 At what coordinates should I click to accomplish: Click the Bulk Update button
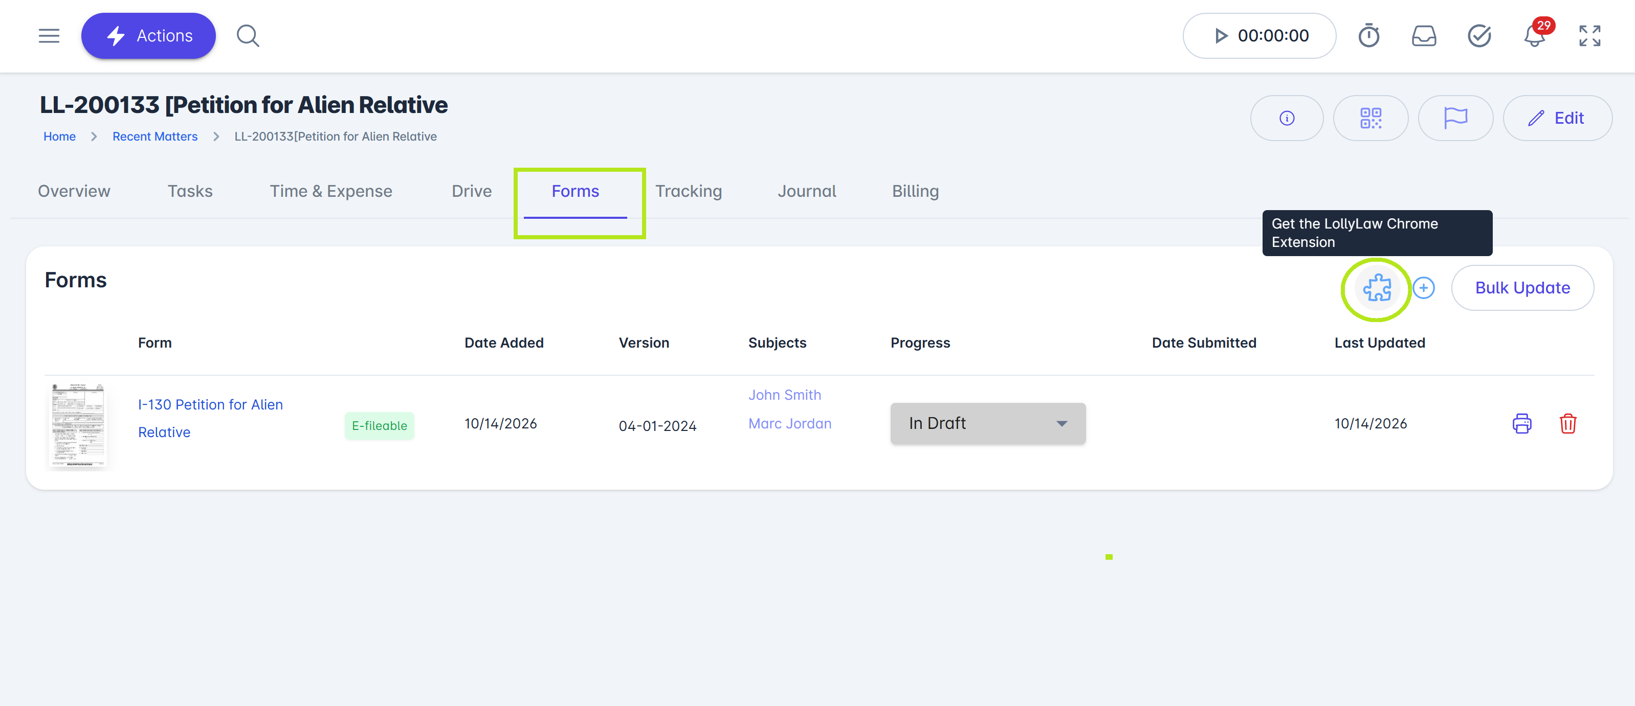coord(1522,288)
